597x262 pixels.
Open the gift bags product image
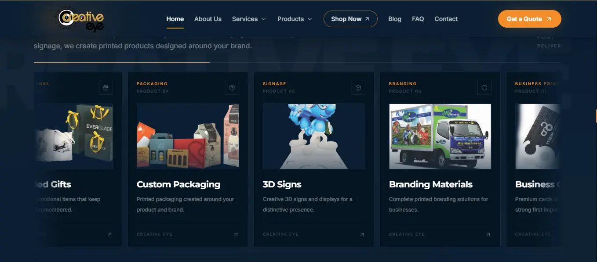coord(74,136)
